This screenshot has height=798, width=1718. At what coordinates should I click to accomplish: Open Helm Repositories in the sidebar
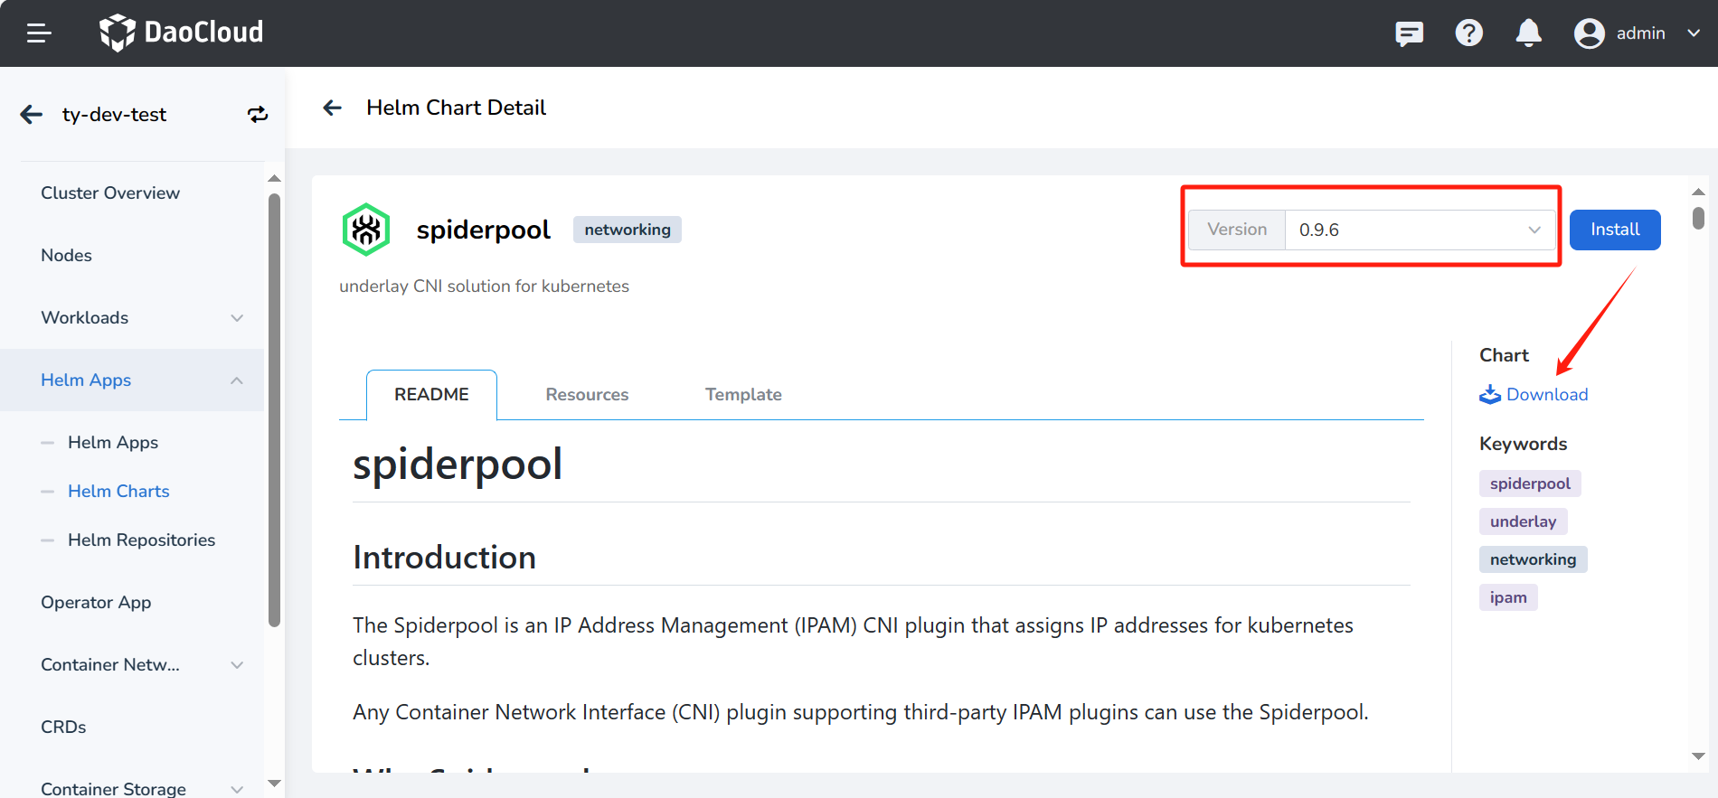[141, 540]
